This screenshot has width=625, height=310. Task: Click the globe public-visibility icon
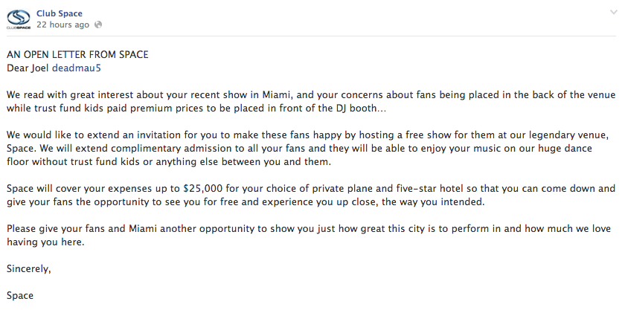pos(98,25)
